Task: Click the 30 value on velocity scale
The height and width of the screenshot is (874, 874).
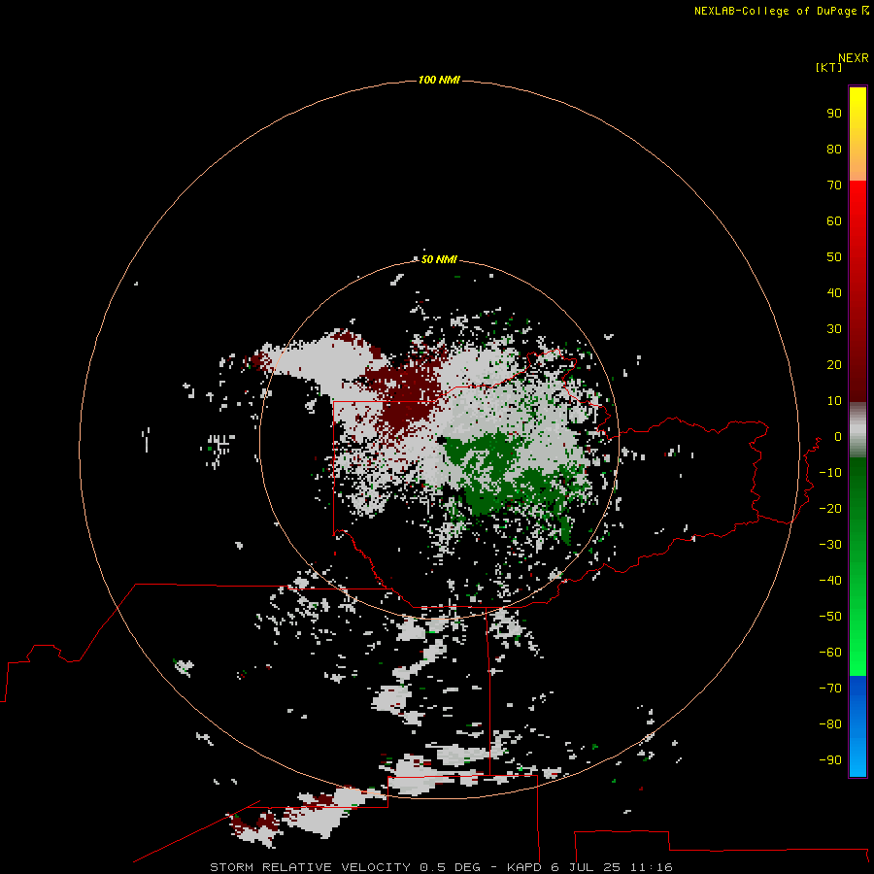Action: [834, 329]
